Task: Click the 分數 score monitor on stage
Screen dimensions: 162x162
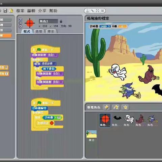Action: [x=119, y=26]
